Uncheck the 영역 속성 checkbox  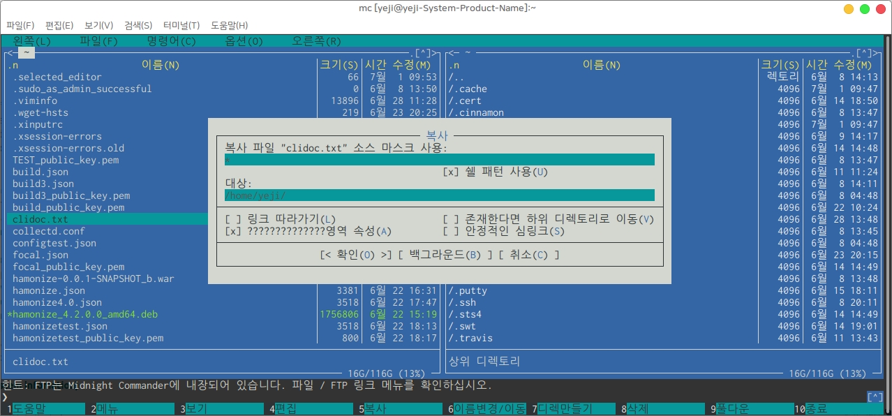[231, 231]
